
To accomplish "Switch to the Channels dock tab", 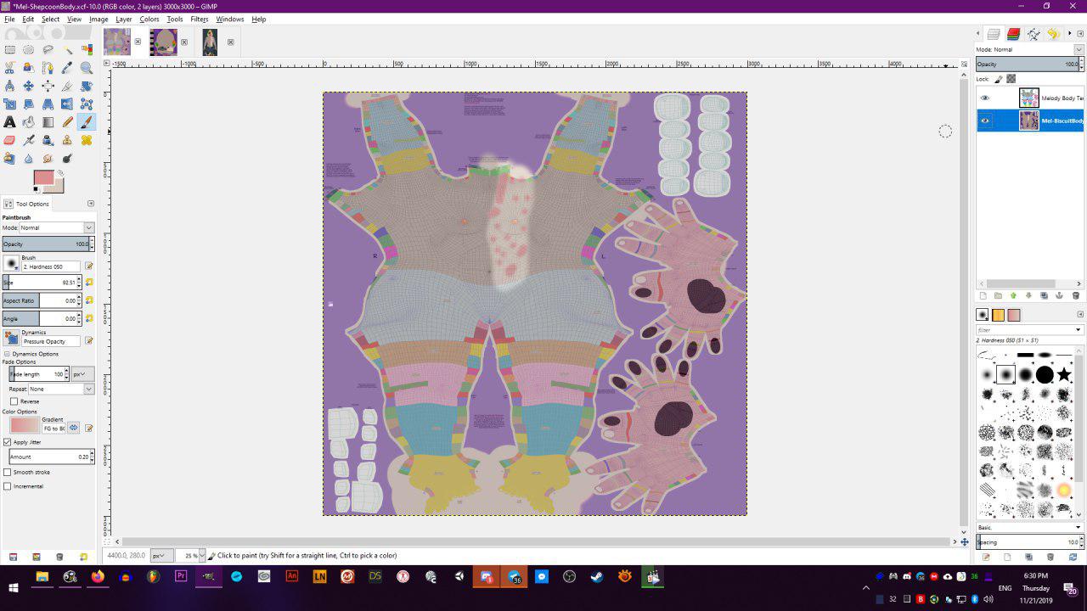I will (1013, 34).
